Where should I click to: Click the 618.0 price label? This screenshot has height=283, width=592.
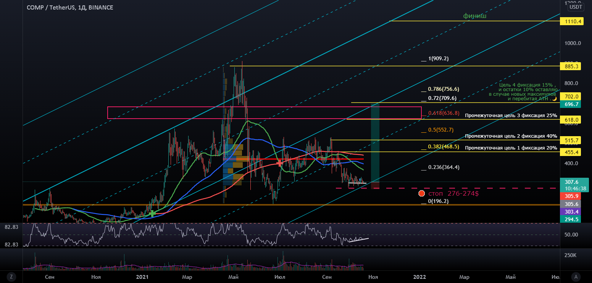pyautogui.click(x=571, y=120)
